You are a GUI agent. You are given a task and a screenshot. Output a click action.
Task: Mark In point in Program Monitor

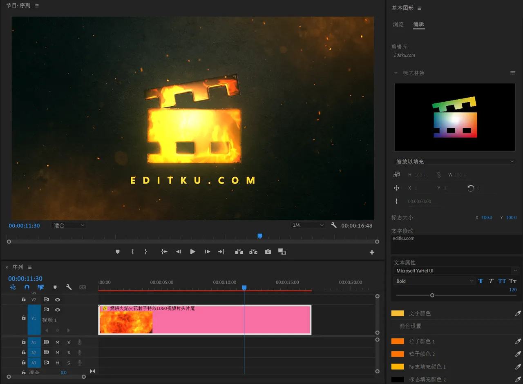[132, 252]
